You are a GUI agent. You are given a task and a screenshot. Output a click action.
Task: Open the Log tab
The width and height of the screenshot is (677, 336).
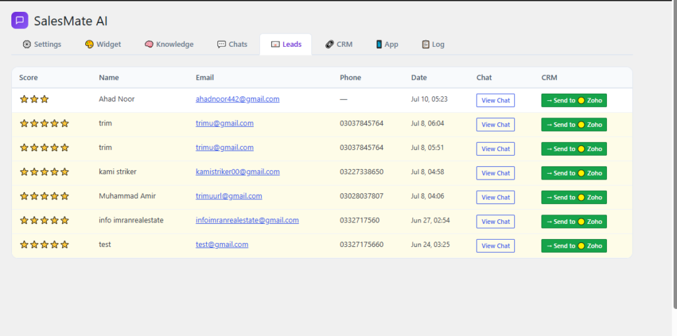pos(433,44)
